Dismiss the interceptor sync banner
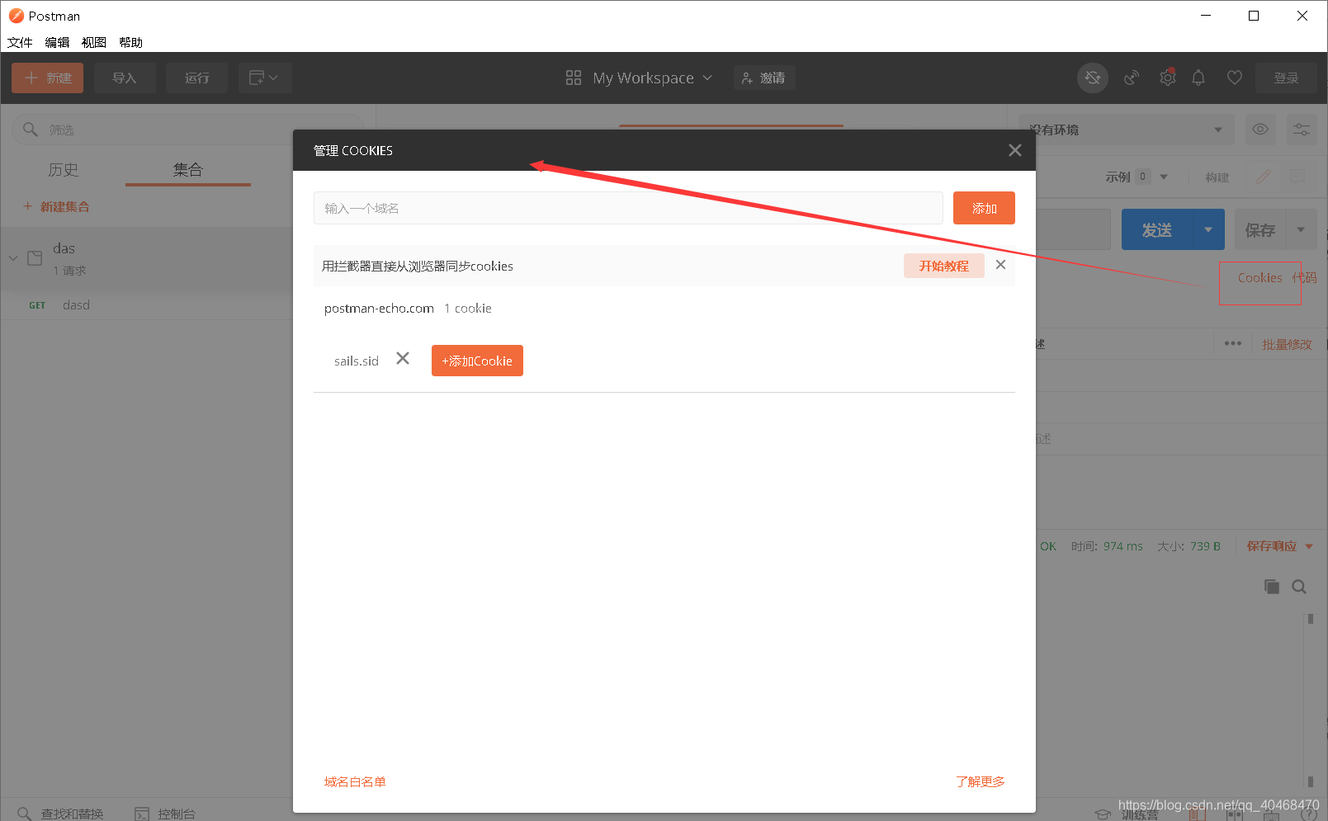 (1000, 265)
